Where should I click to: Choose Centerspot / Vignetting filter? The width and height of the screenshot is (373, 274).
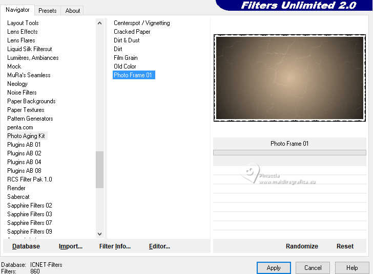(142, 23)
